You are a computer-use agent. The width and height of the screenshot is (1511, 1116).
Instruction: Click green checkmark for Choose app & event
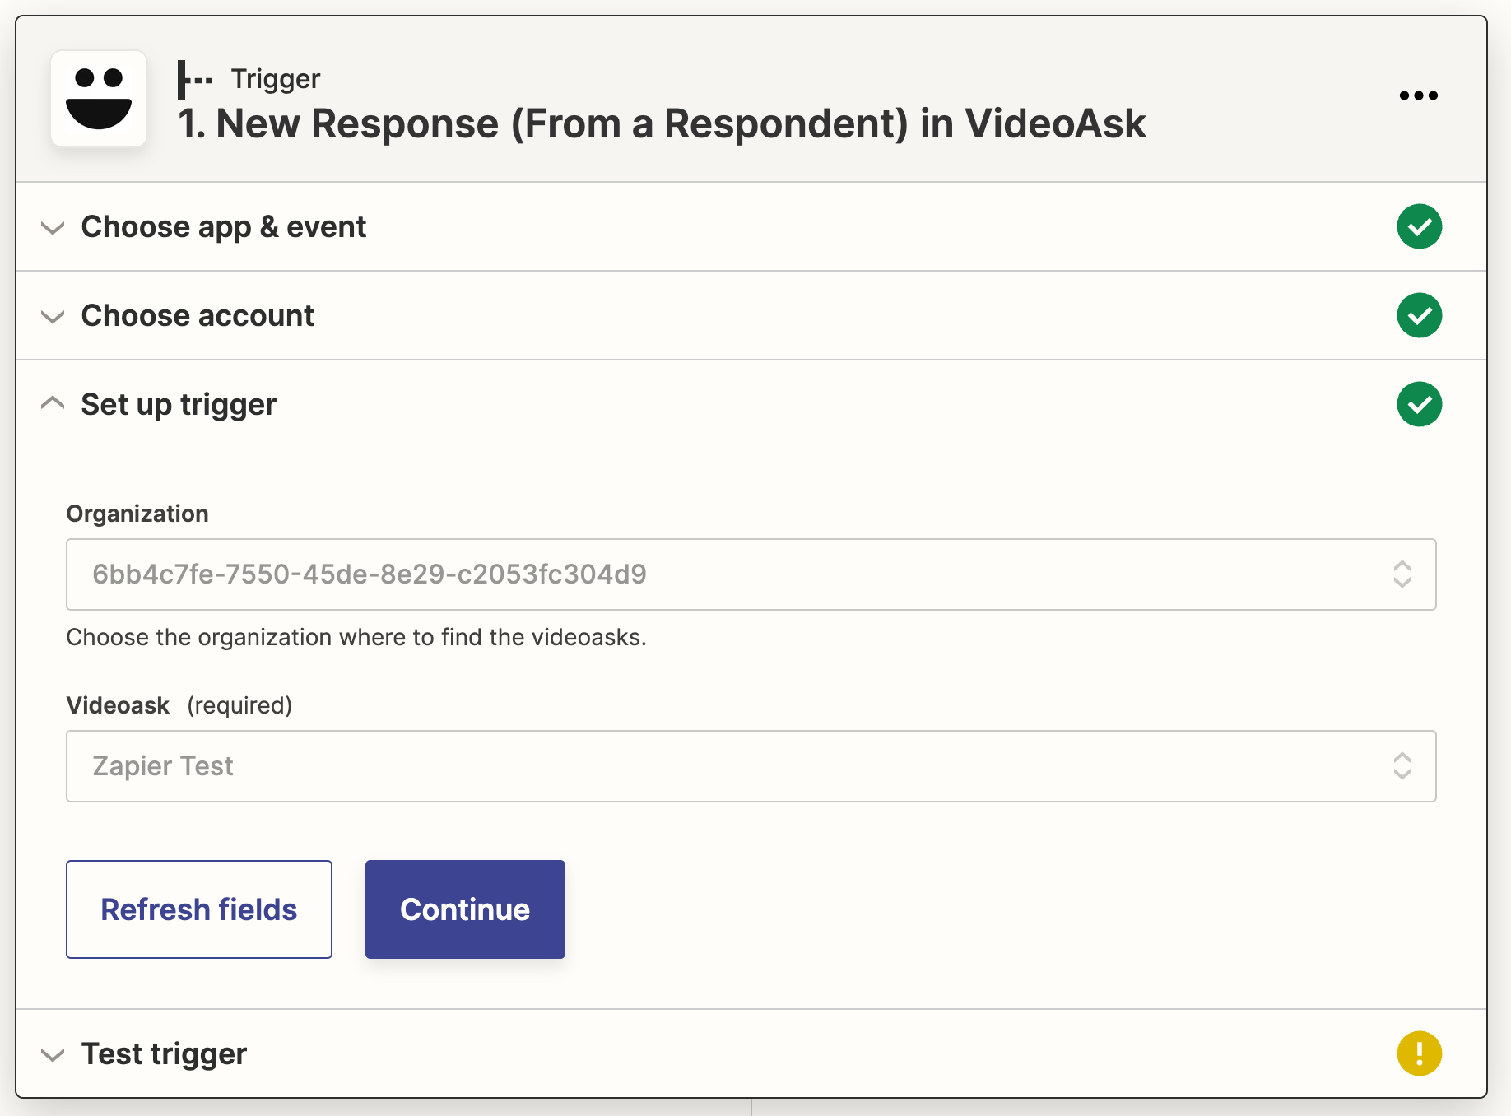click(1419, 226)
